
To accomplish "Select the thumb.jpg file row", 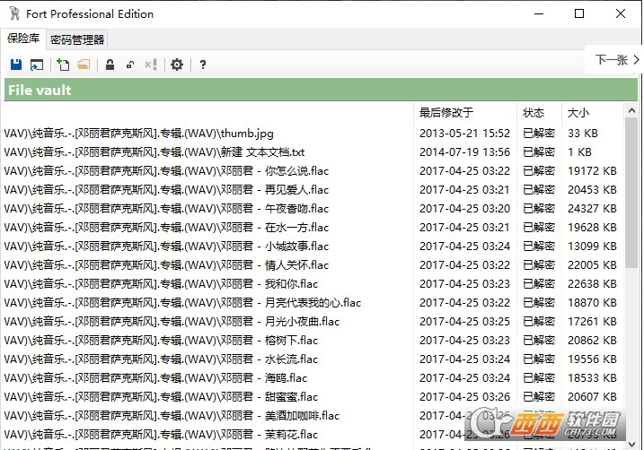I will pos(311,134).
